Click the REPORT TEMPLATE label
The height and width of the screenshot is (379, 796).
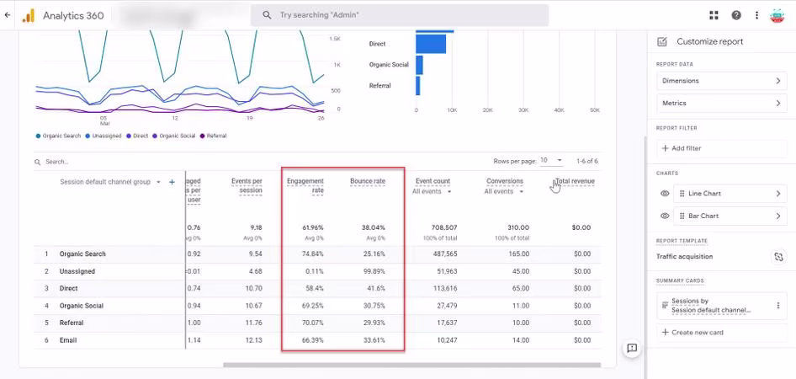pyautogui.click(x=682, y=241)
